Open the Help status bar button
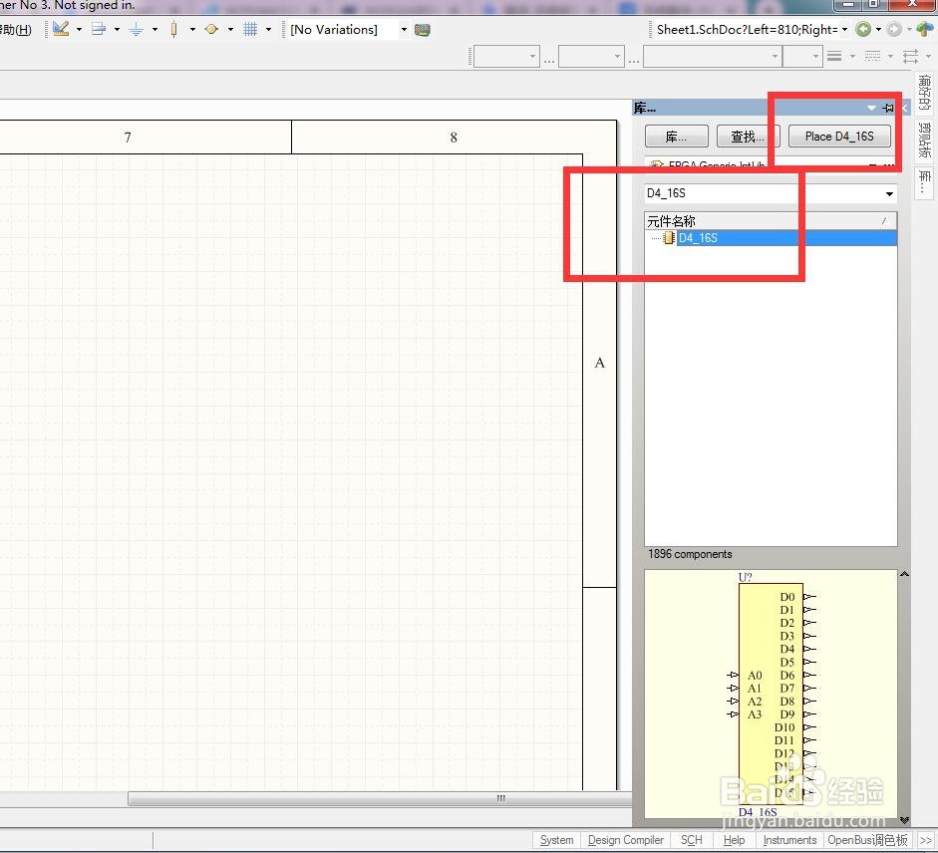This screenshot has width=938, height=853. tap(734, 840)
